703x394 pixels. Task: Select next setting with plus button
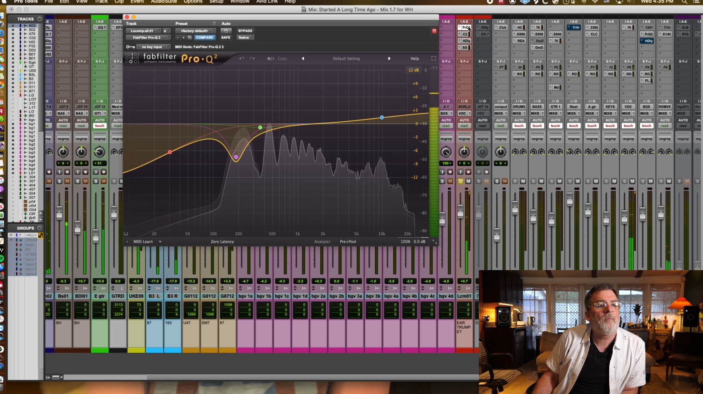click(184, 37)
